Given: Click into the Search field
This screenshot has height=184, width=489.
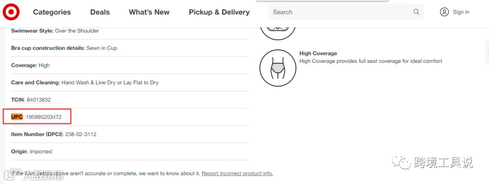Looking at the screenshot, I should [x=340, y=12].
